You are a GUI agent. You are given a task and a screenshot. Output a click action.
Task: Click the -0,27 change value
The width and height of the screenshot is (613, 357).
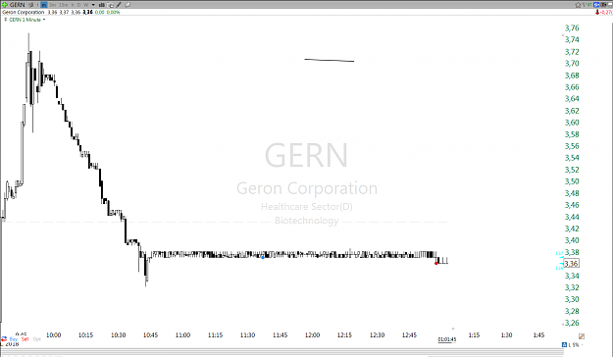point(606,12)
